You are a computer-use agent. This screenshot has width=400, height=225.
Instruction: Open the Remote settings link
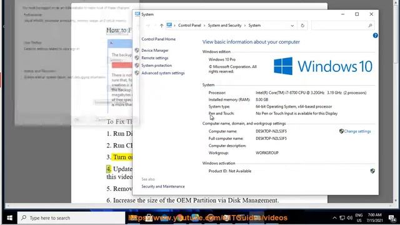pos(155,58)
